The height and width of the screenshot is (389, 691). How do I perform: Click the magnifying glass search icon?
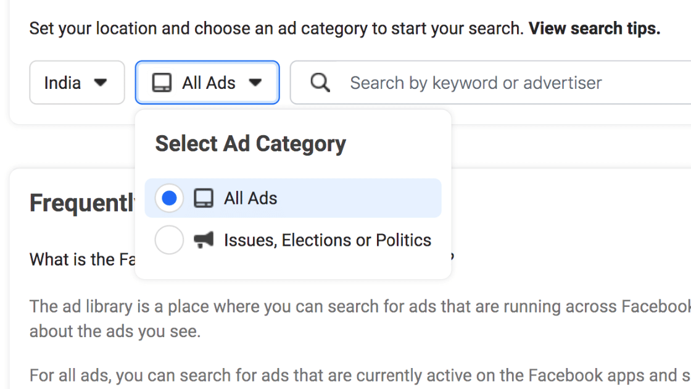tap(320, 82)
